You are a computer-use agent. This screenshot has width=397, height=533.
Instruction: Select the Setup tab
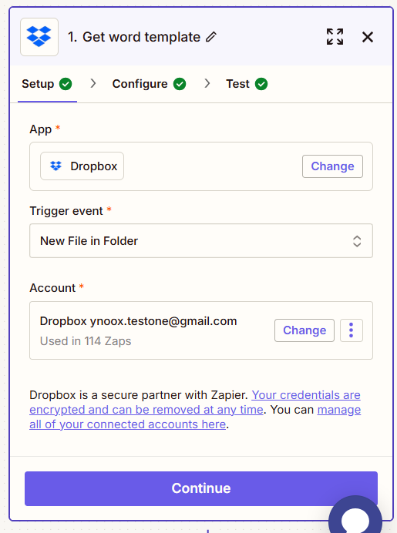point(46,84)
